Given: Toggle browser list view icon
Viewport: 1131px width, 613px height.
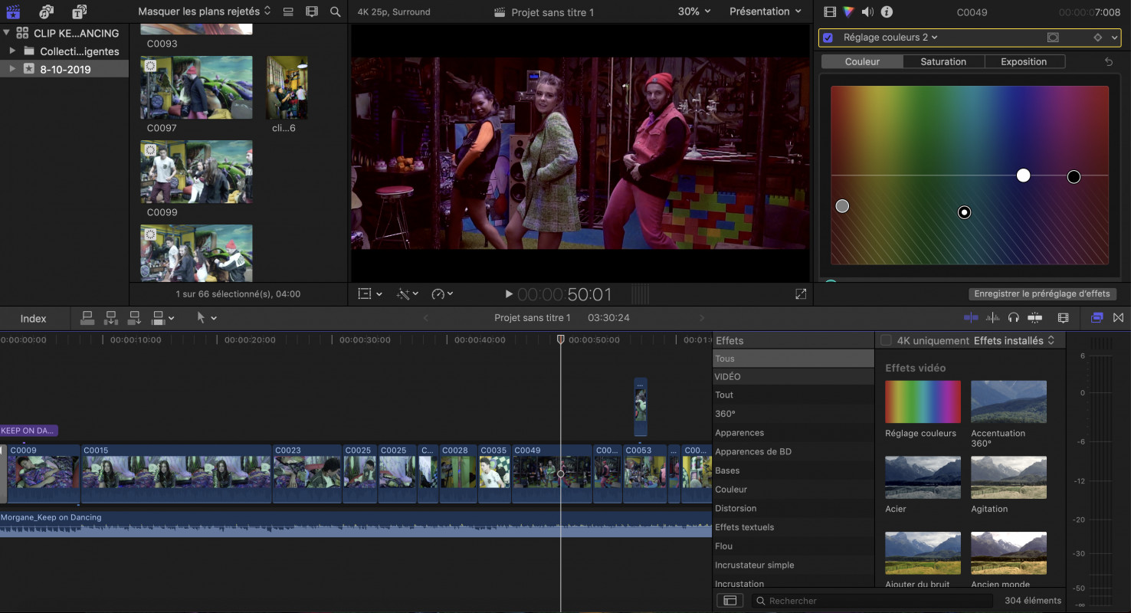Looking at the screenshot, I should (x=288, y=11).
